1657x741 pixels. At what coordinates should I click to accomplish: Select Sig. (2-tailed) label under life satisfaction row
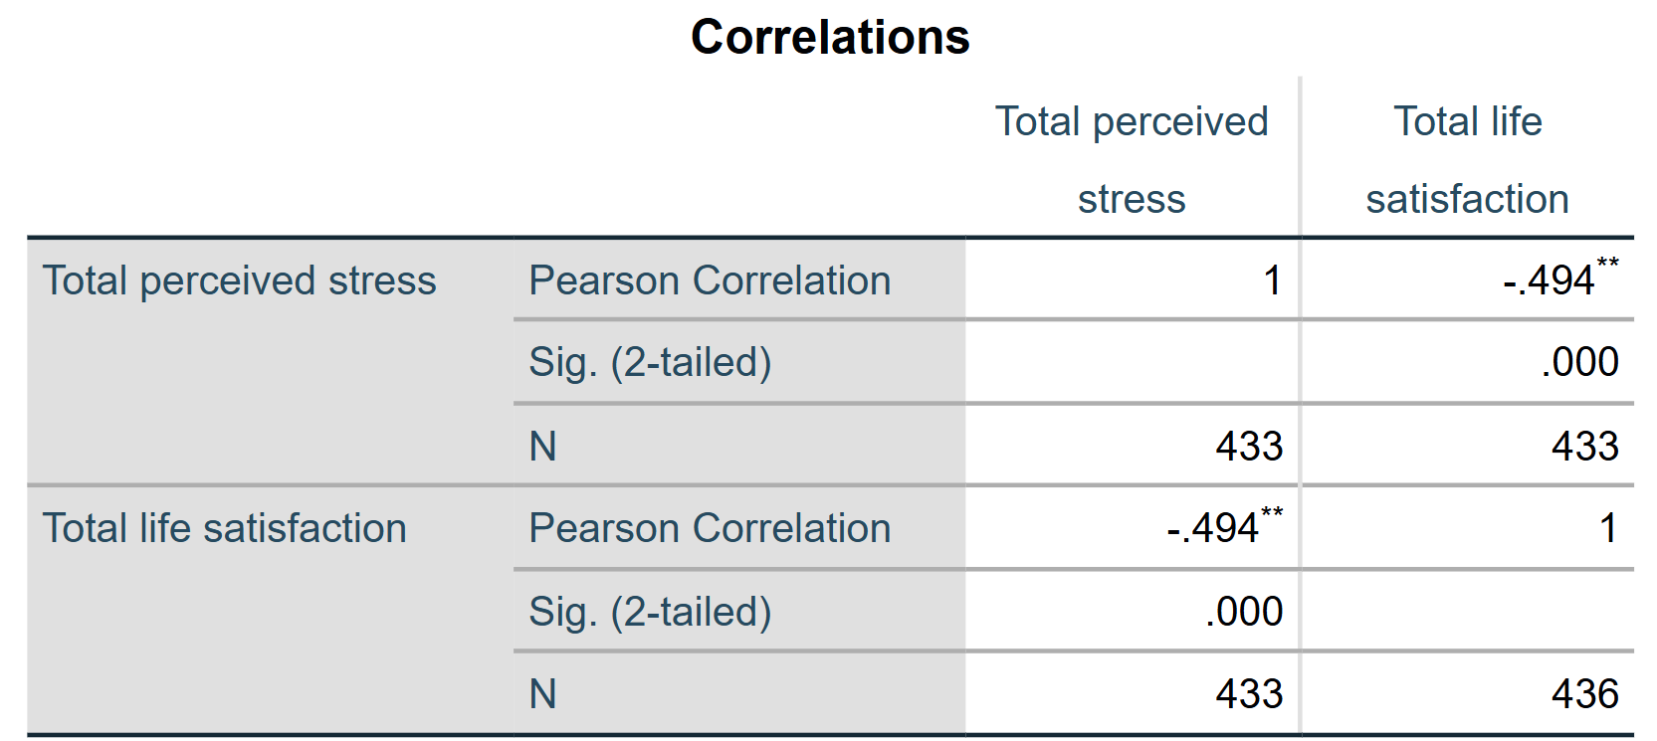click(650, 612)
